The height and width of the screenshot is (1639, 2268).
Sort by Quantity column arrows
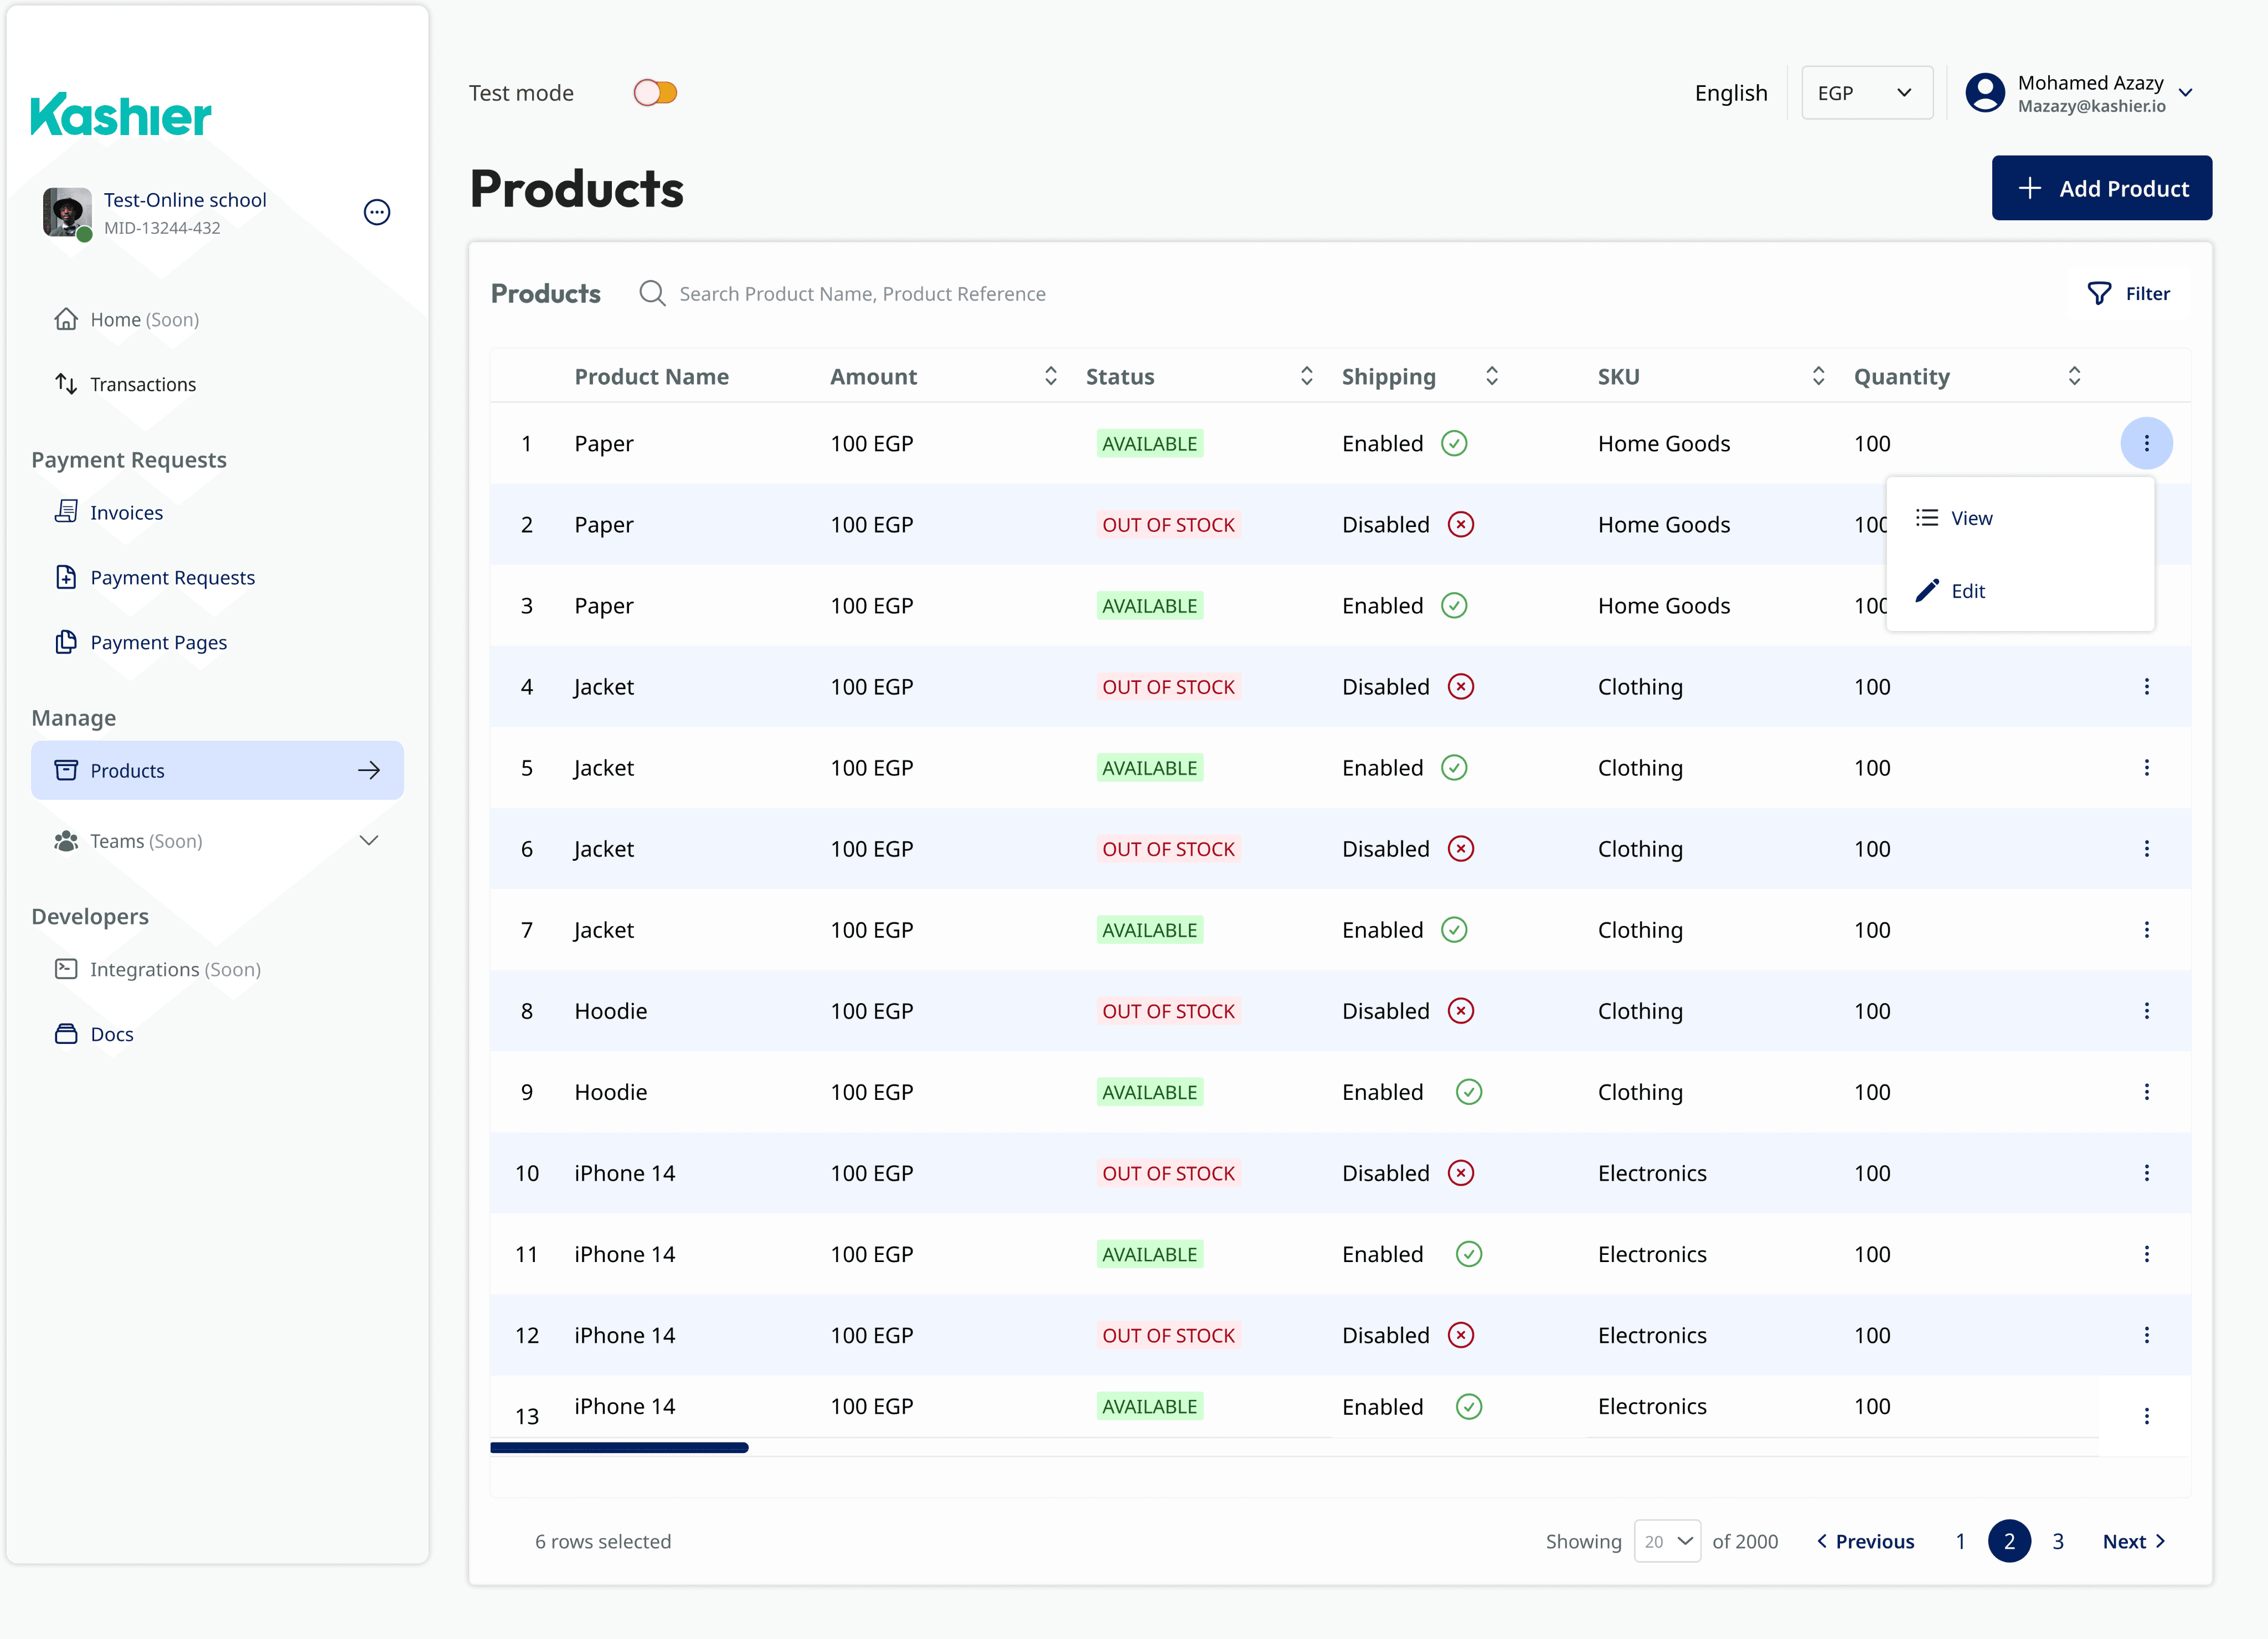coord(2074,376)
